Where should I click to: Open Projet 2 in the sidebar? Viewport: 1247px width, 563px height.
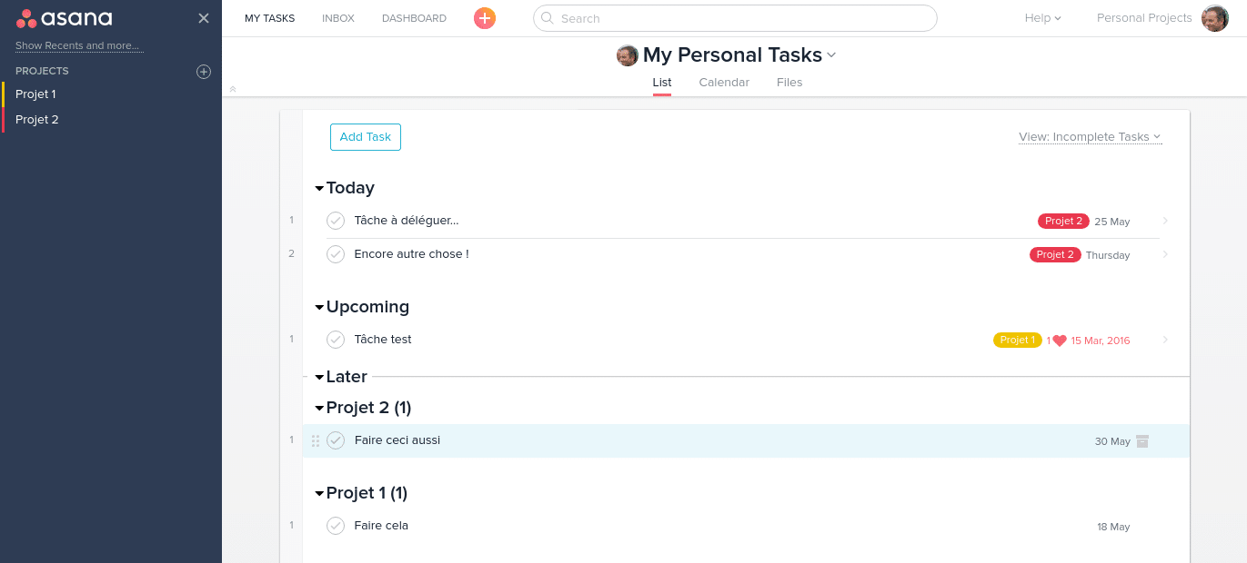pyautogui.click(x=36, y=120)
